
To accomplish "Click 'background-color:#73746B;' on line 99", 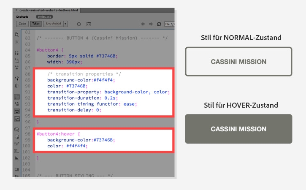I will 81,140.
